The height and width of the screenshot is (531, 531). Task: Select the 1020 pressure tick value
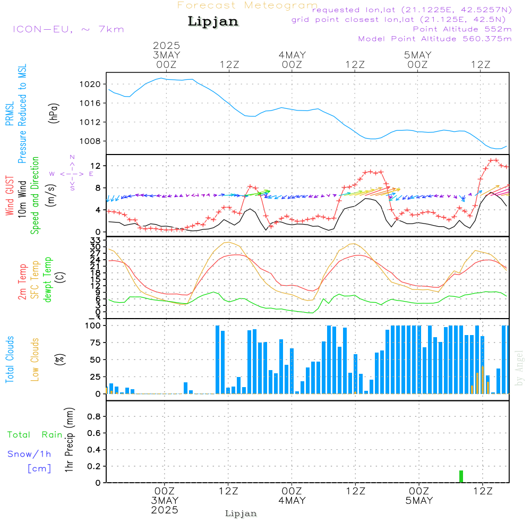(x=90, y=84)
